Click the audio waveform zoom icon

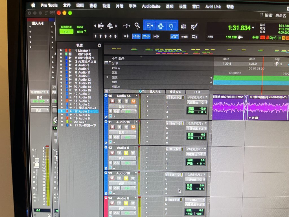(101, 26)
